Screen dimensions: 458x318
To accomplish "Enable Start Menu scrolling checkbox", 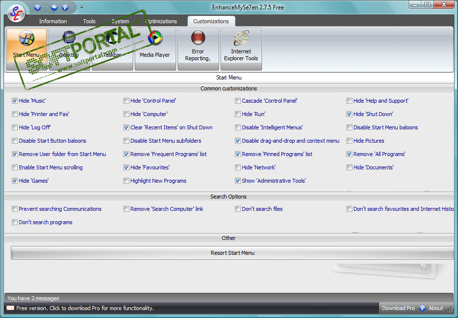I will click(x=15, y=167).
